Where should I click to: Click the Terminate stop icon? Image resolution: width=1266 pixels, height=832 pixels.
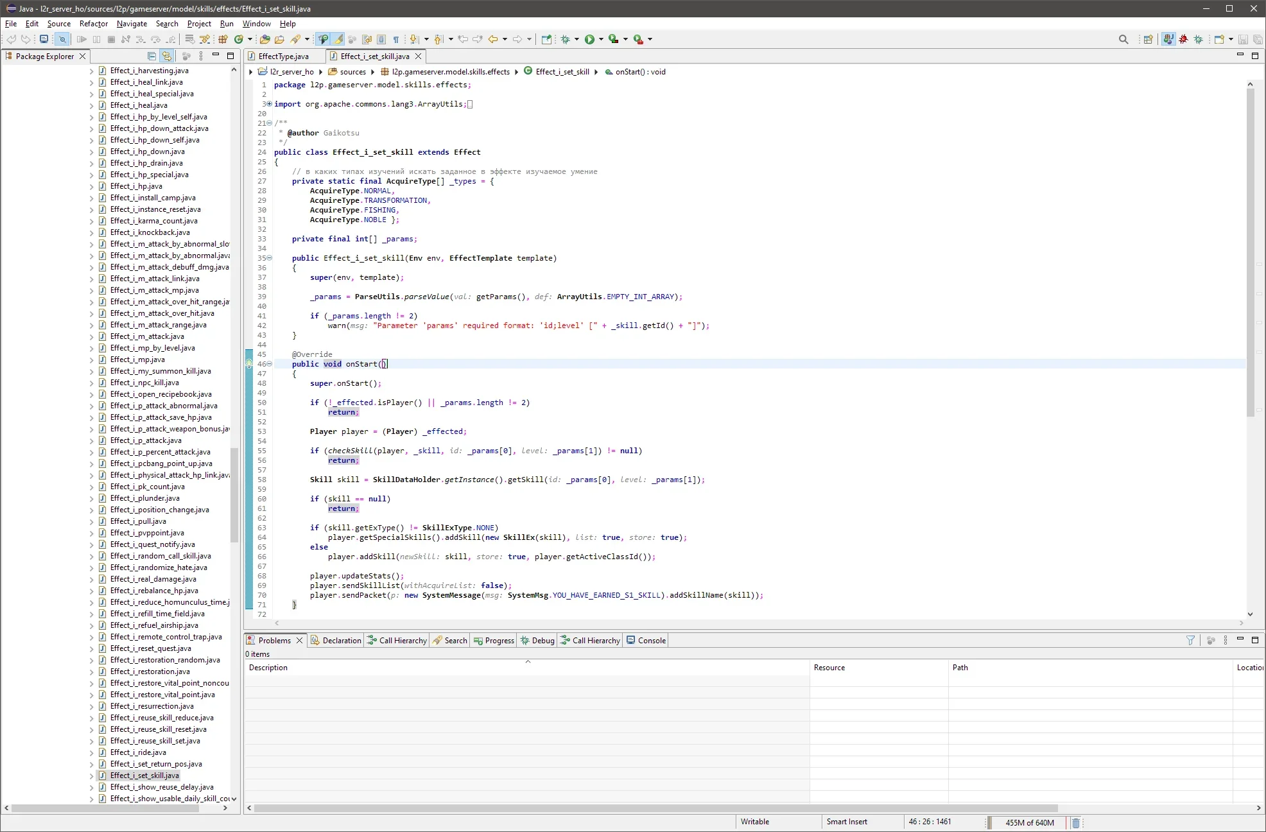tap(111, 39)
